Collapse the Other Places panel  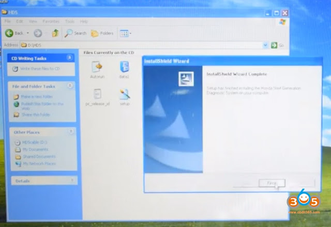71,132
